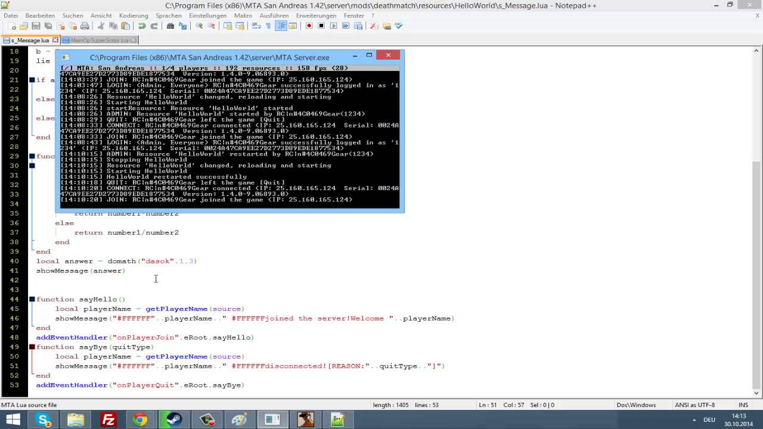Open the Sprachen menu
The width and height of the screenshot is (763, 429).
[169, 15]
